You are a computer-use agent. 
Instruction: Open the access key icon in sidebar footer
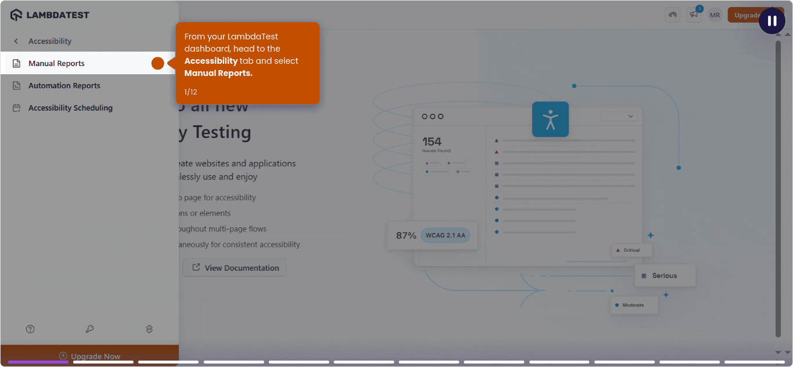89,329
